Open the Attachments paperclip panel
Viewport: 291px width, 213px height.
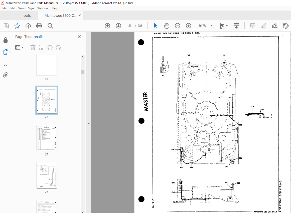(x=6, y=75)
